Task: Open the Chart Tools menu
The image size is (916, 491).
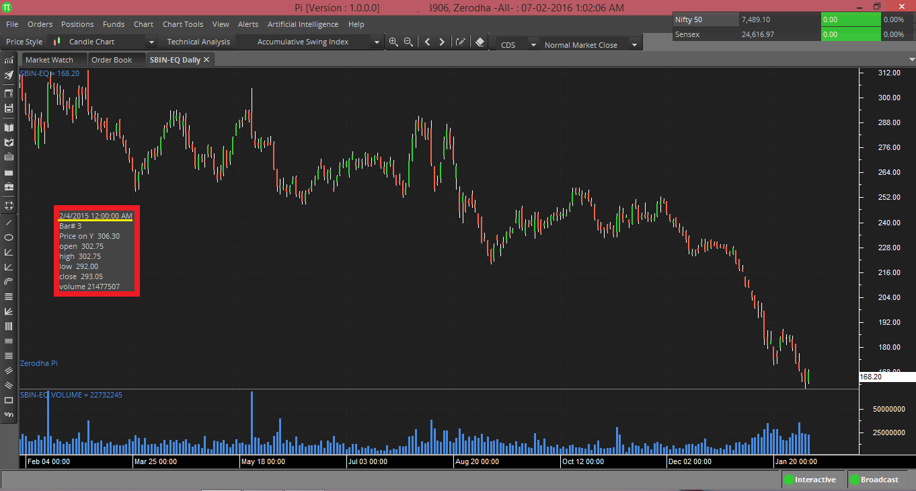Action: click(183, 24)
